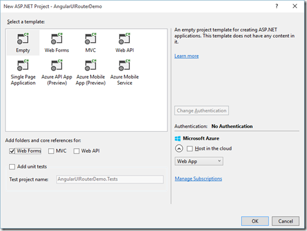Click the Change Authentication button
307x231 pixels.
pyautogui.click(x=202, y=110)
